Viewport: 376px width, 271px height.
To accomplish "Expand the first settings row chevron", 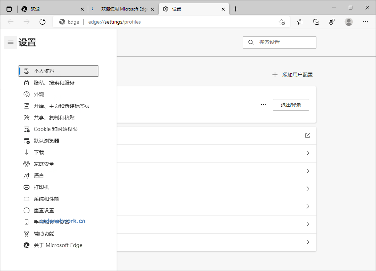I will click(308, 153).
